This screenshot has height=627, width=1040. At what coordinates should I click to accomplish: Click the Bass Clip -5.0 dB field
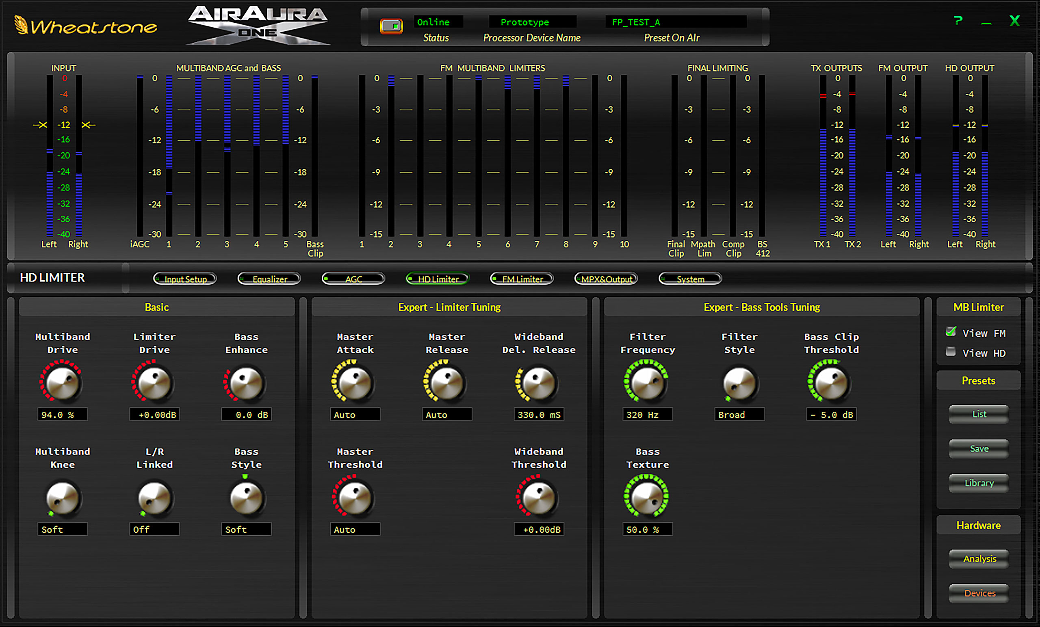coord(832,414)
